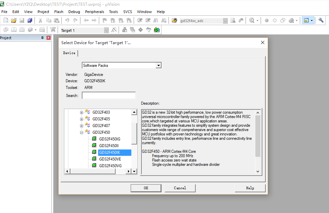This screenshot has width=329, height=213.
Task: Click Navigate Backwards arrow icon
Action: [x=86, y=20]
